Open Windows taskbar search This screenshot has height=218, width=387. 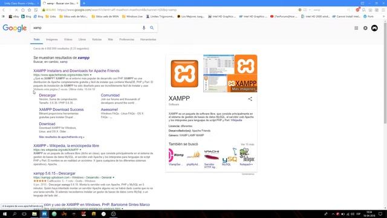click(x=15, y=214)
